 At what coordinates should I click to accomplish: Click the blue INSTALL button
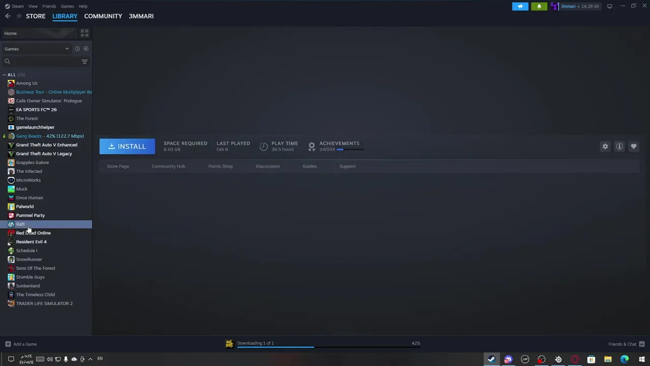tap(127, 146)
